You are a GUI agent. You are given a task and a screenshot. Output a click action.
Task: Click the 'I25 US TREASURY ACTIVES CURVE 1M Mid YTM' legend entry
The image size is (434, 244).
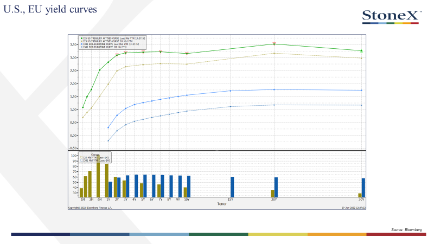pyautogui.click(x=107, y=41)
